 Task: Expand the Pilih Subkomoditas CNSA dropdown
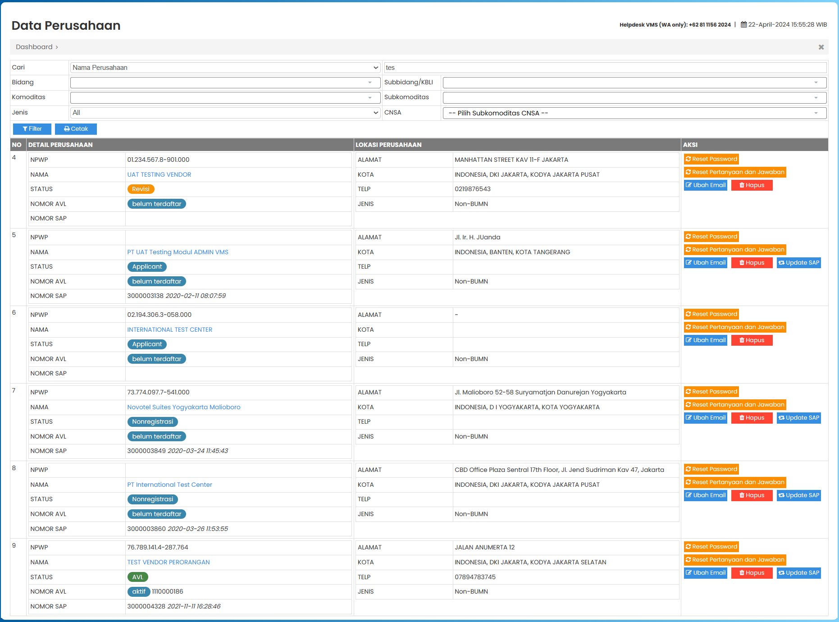coord(634,113)
